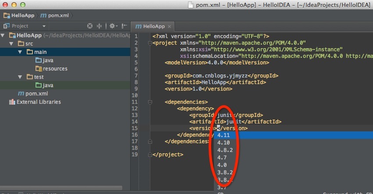Click the resources folder icon
The height and width of the screenshot is (194, 373).
point(39,69)
